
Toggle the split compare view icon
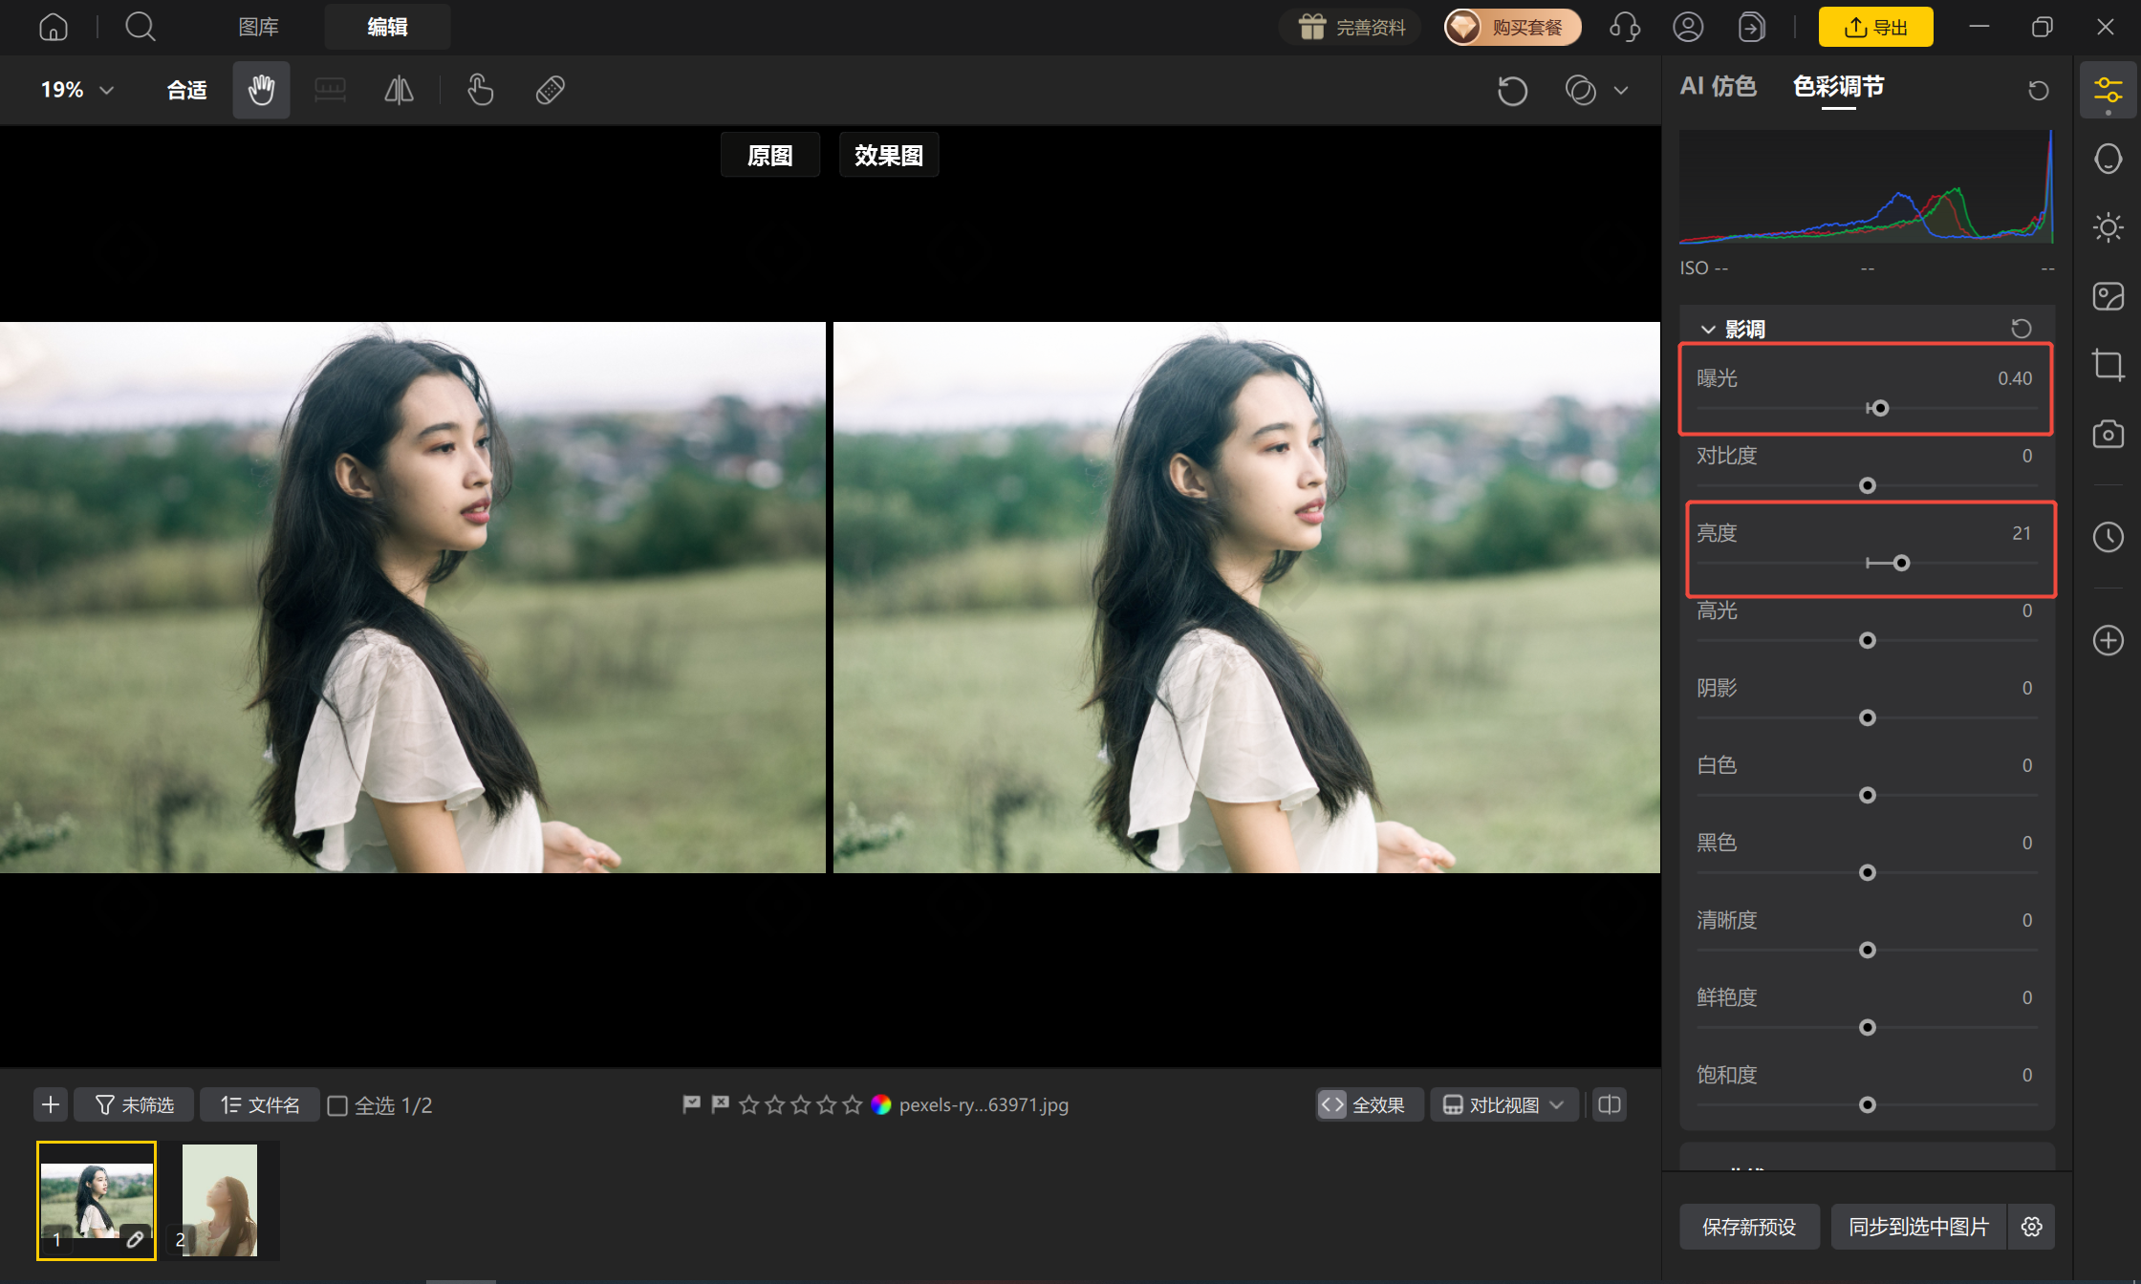point(1610,1105)
